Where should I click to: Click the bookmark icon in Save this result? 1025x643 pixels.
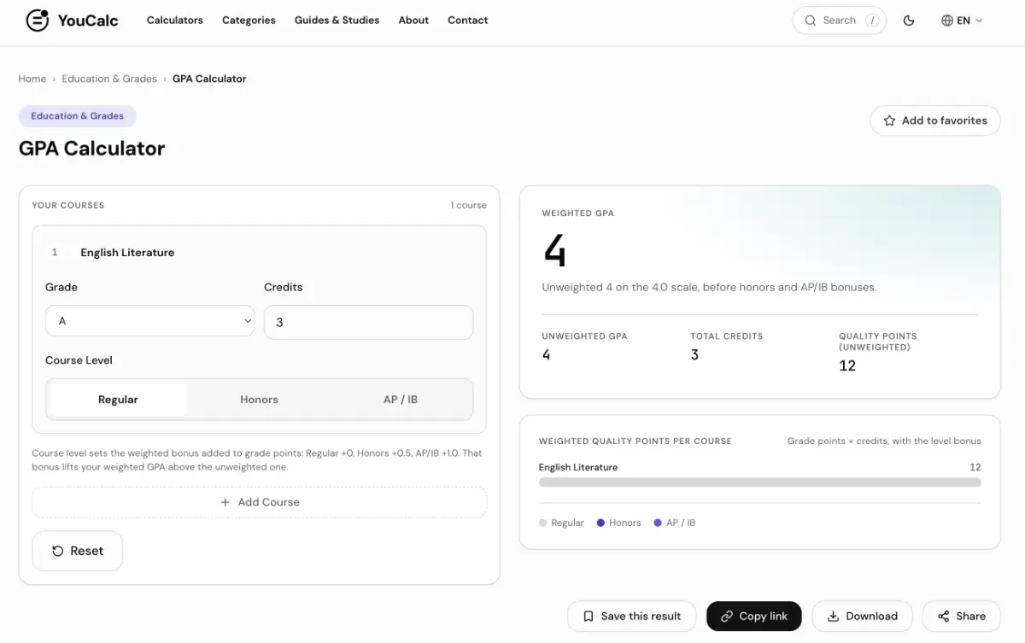tap(588, 616)
